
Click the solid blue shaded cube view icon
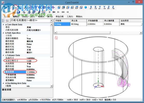86,7
